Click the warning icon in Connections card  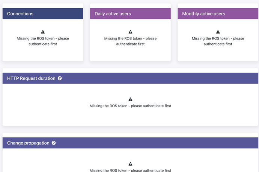[x=43, y=32]
